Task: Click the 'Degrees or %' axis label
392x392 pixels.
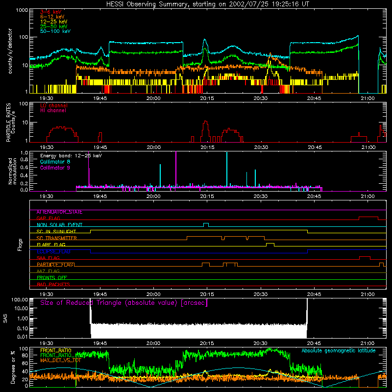Action: click(13, 367)
